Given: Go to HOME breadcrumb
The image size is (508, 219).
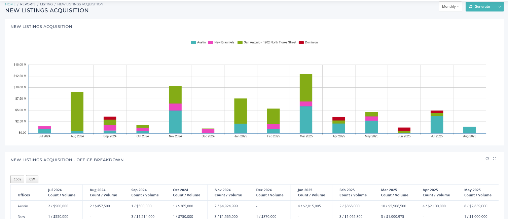Looking at the screenshot, I should (10, 4).
